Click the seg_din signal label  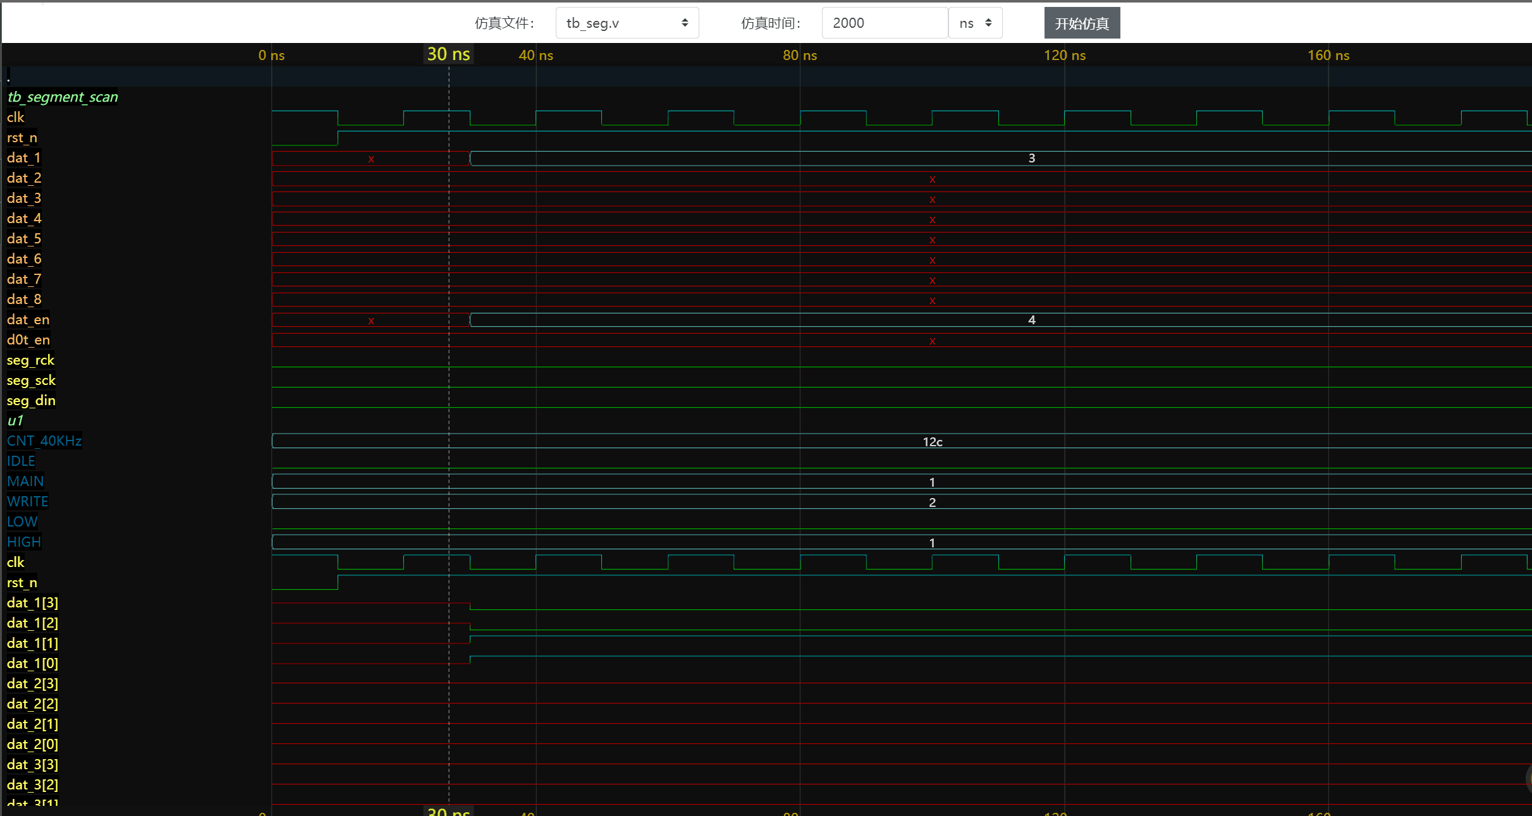point(31,400)
